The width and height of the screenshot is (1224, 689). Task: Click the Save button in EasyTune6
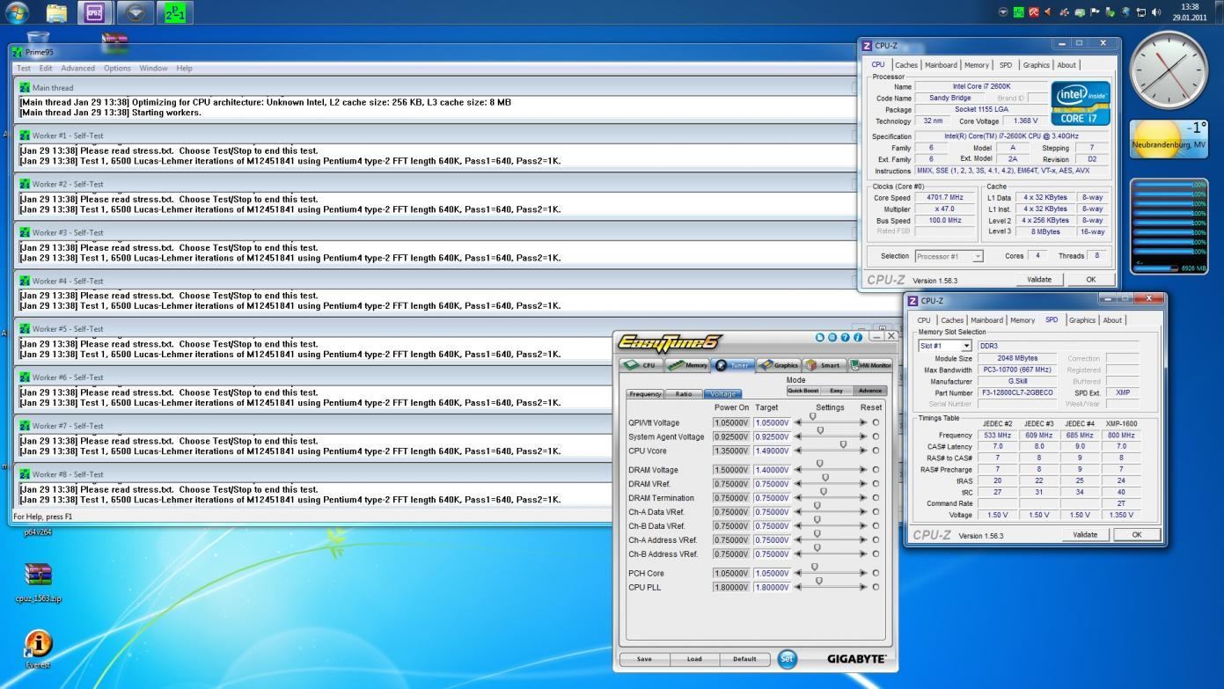click(644, 659)
